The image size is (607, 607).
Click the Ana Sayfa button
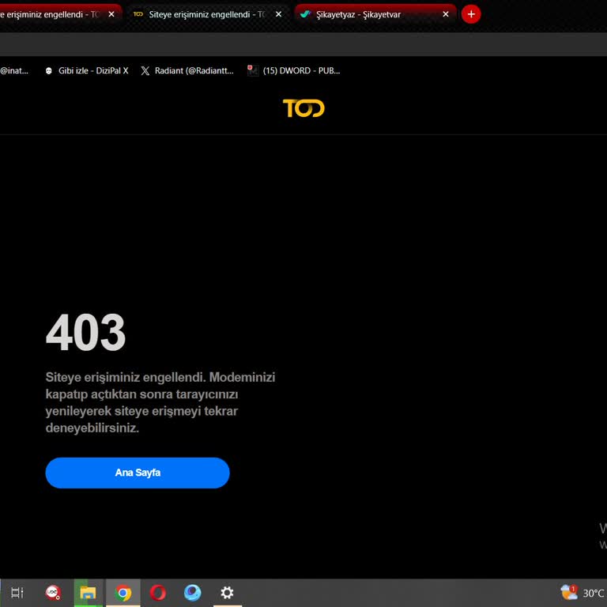pyautogui.click(x=138, y=473)
